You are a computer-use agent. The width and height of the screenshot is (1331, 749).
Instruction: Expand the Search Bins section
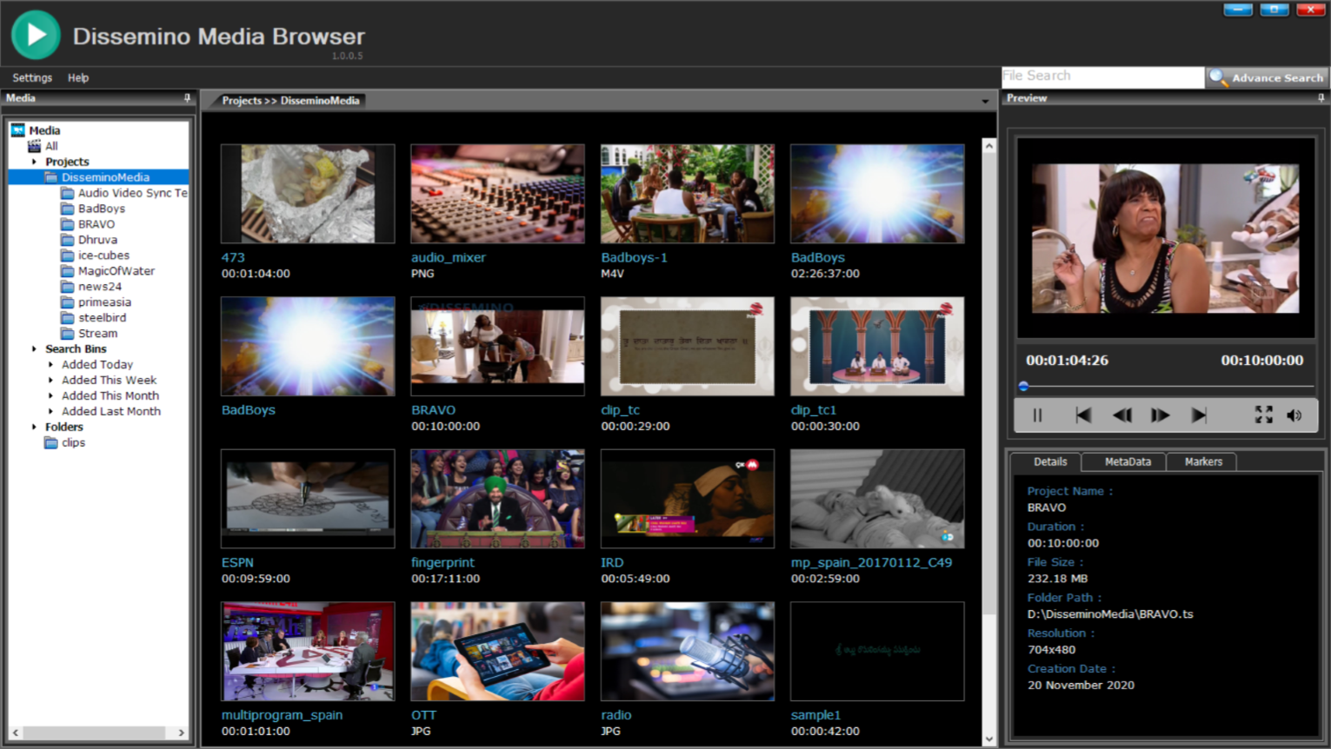[x=35, y=348]
